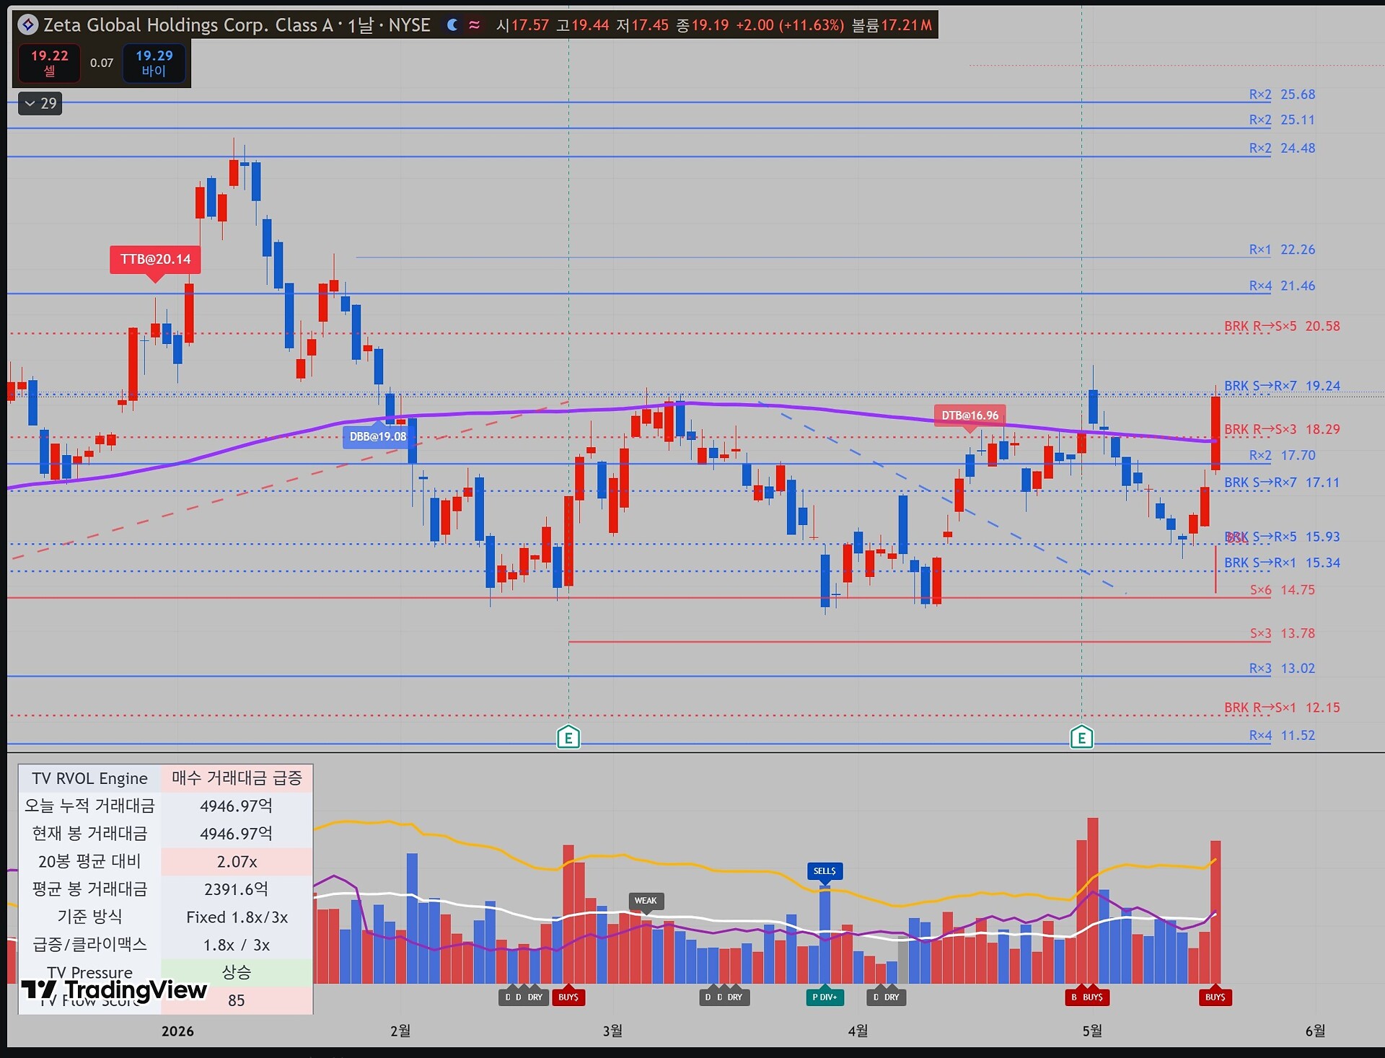The width and height of the screenshot is (1385, 1058).
Task: Click the blue SELL$ volume label
Action: tap(825, 871)
